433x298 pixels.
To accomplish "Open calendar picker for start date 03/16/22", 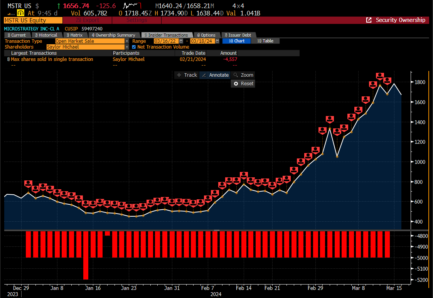I will coord(181,41).
